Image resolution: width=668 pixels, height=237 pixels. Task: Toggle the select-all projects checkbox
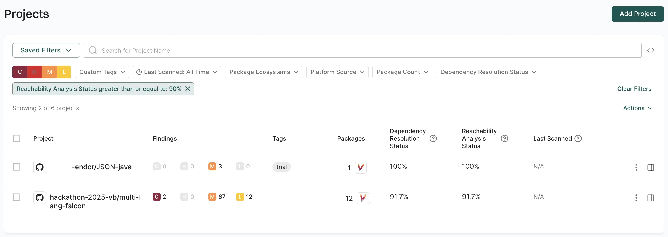point(17,138)
